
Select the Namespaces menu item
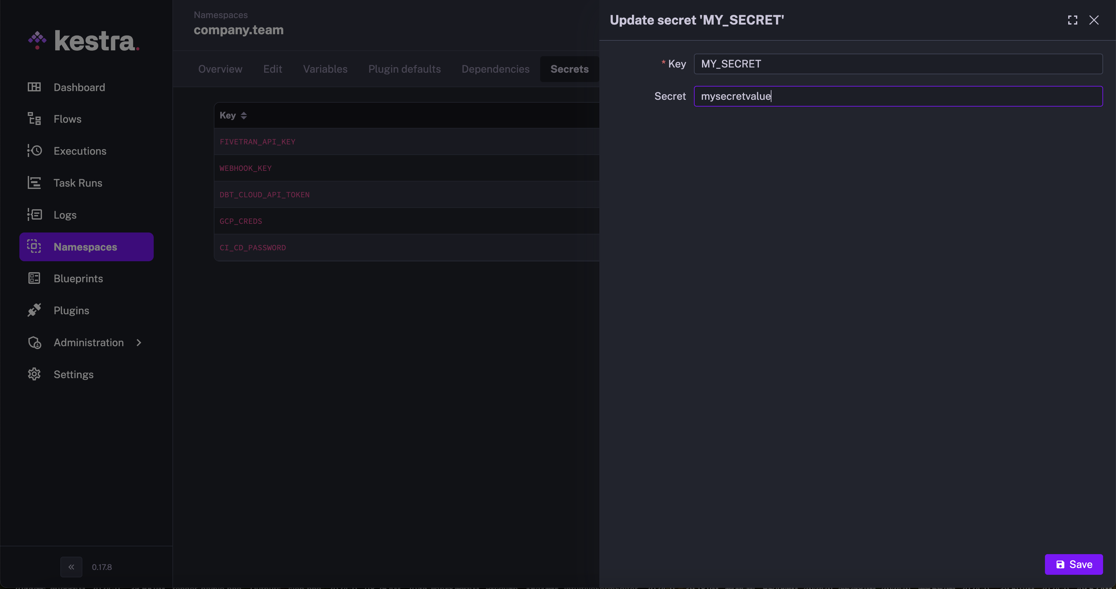click(x=86, y=247)
